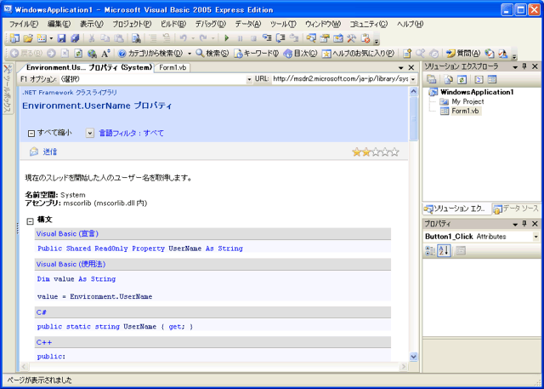This screenshot has width=544, height=389.
Task: Collapse all with すべて縮小 box
Action: point(31,134)
